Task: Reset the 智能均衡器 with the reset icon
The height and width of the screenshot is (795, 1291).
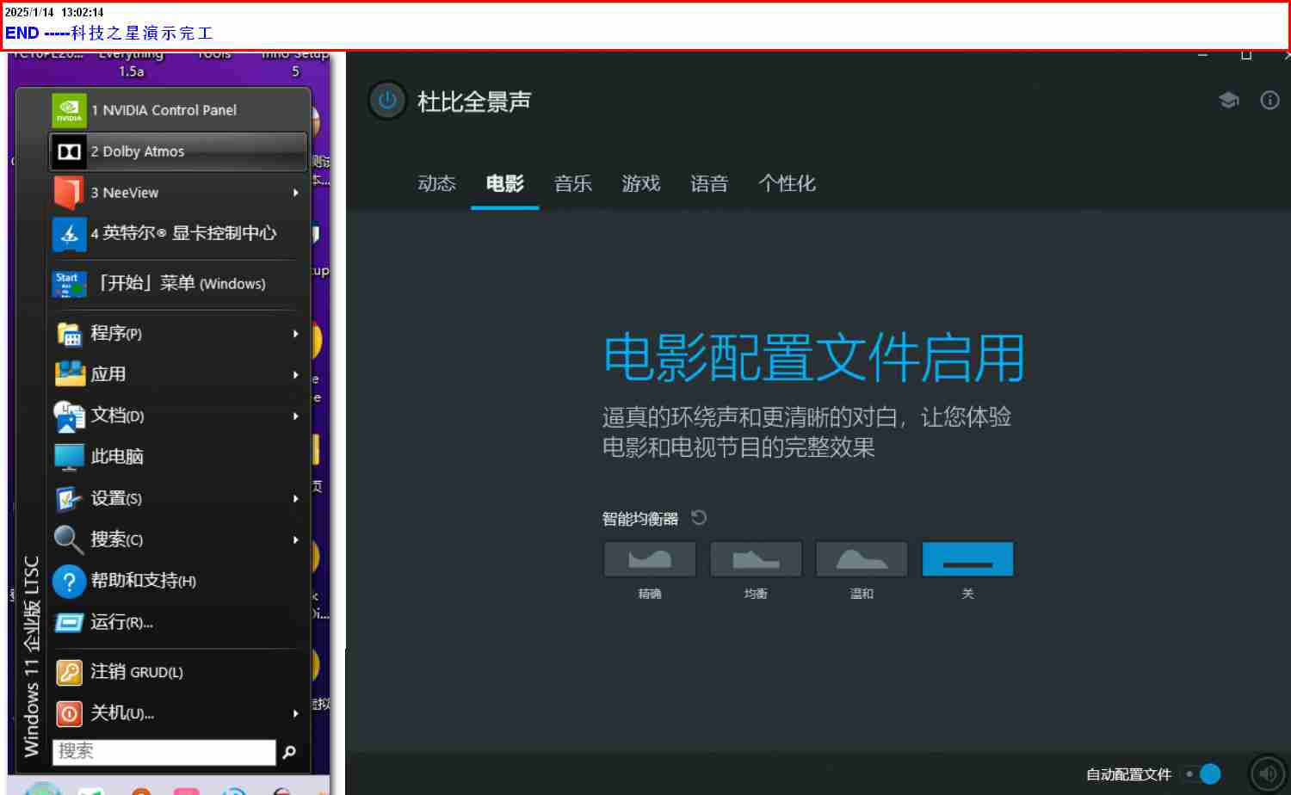Action: (699, 518)
